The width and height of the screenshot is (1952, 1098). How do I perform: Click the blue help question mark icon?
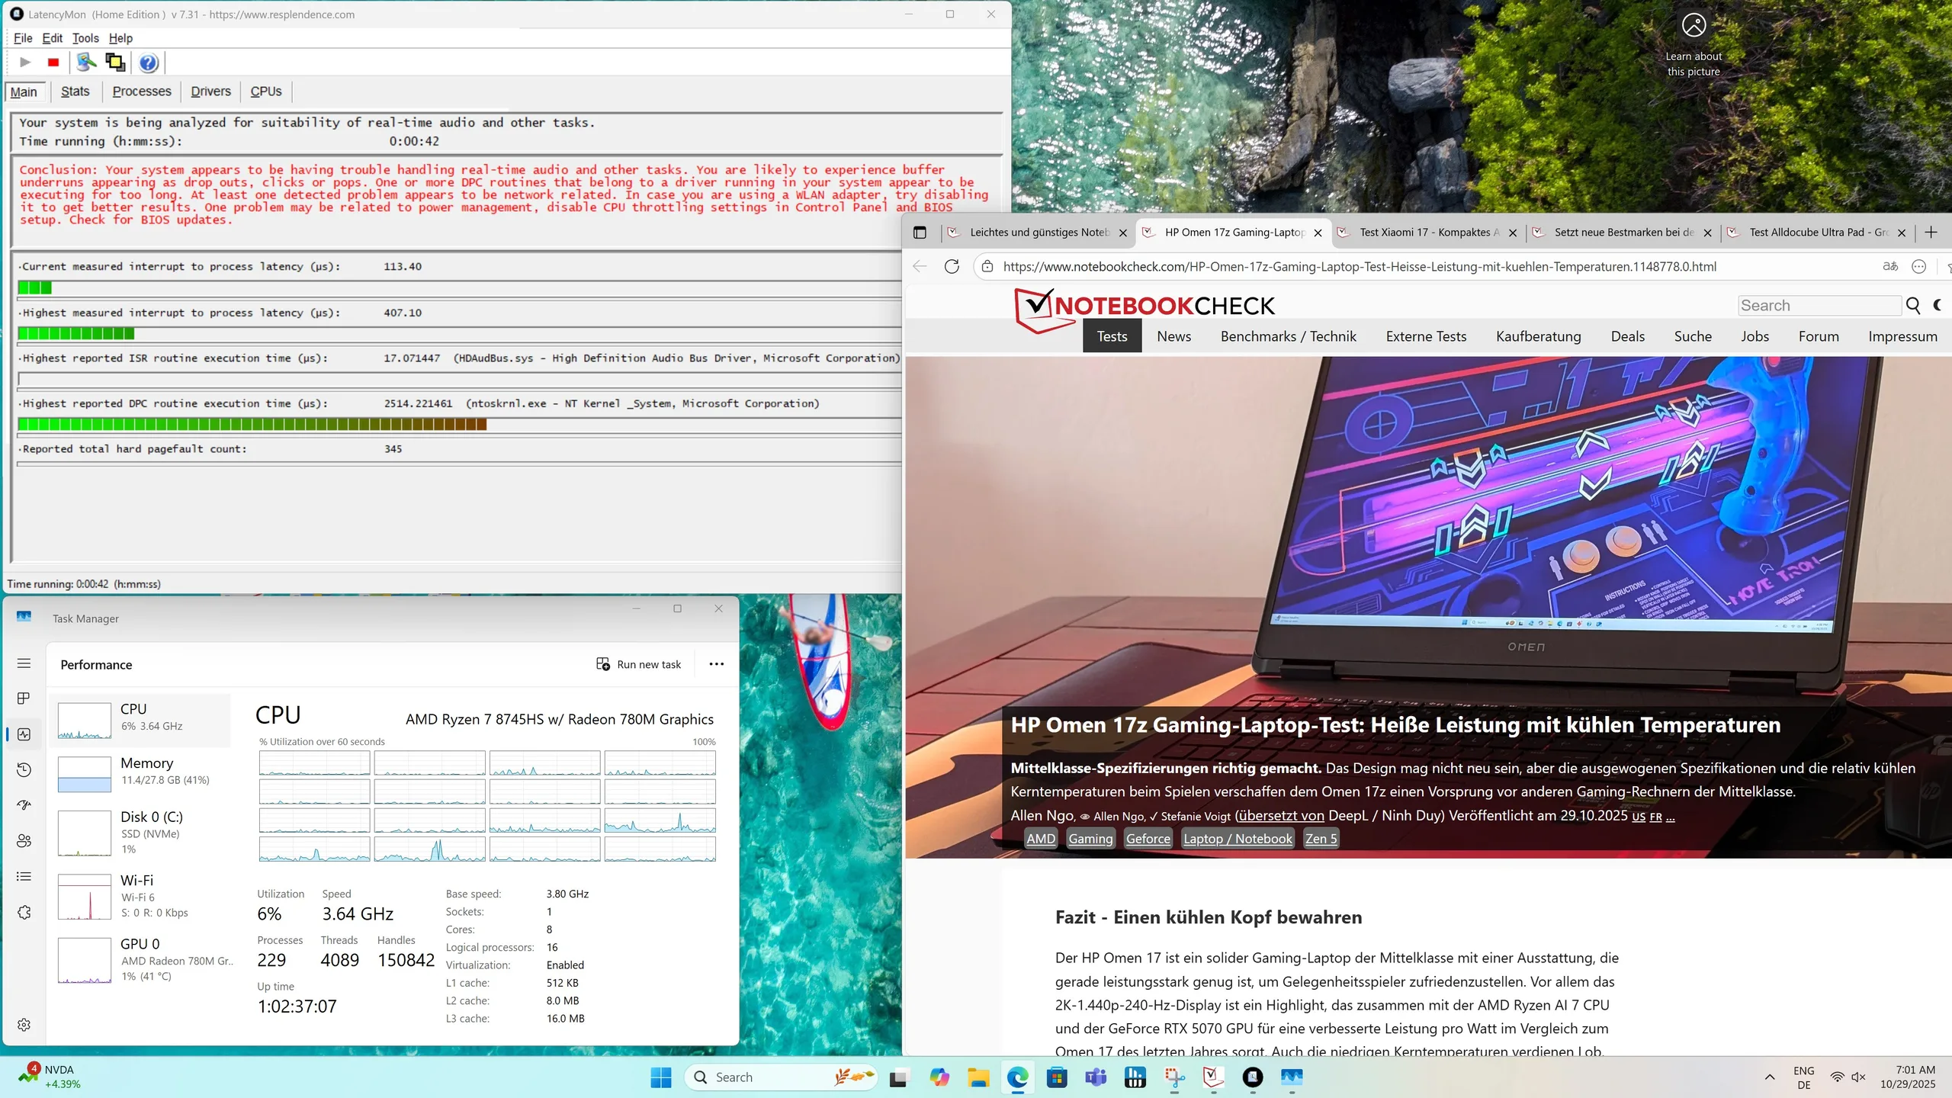(149, 63)
